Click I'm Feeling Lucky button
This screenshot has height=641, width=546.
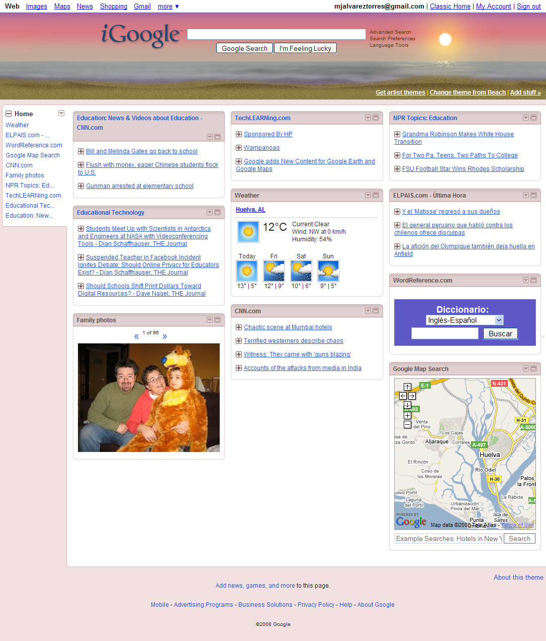(305, 48)
